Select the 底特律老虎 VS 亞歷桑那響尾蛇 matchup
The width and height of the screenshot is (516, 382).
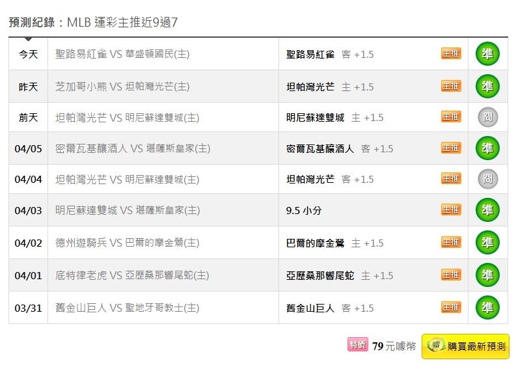[x=132, y=275]
